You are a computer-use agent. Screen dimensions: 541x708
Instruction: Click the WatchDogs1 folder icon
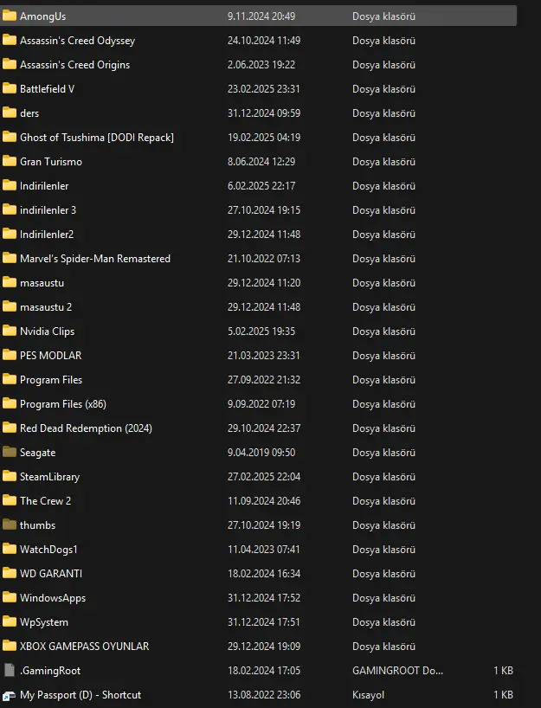[x=10, y=549]
